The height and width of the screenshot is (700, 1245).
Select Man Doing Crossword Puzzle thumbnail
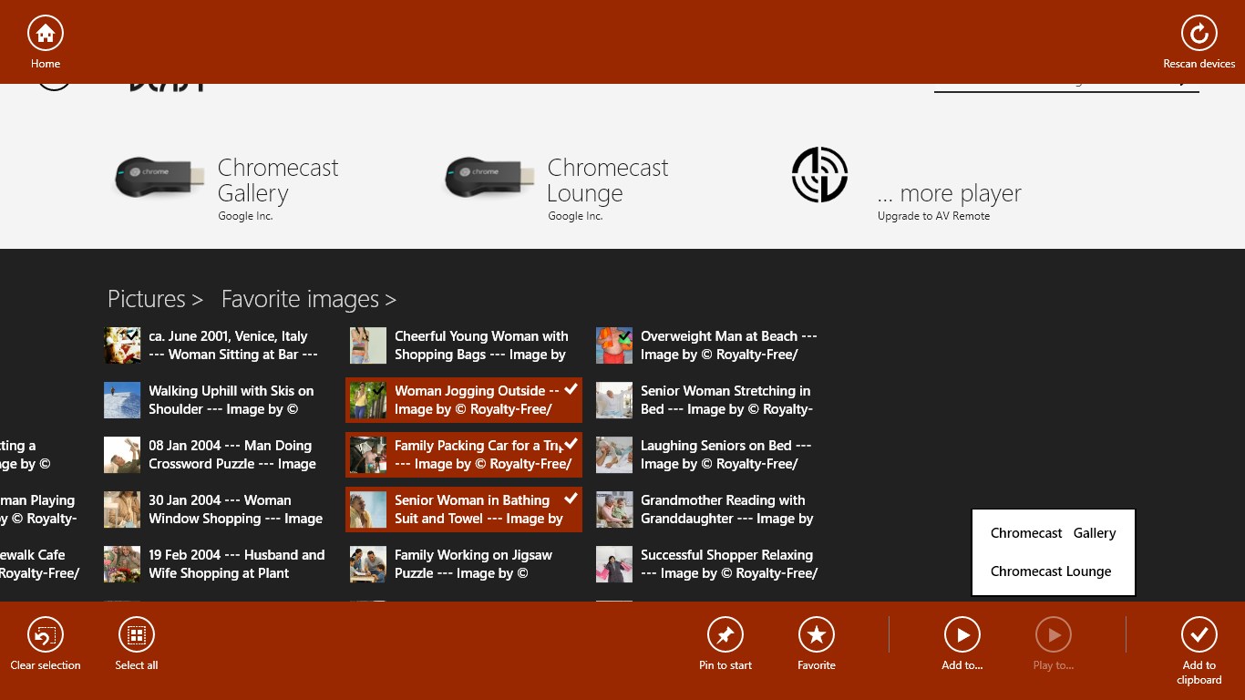[122, 455]
